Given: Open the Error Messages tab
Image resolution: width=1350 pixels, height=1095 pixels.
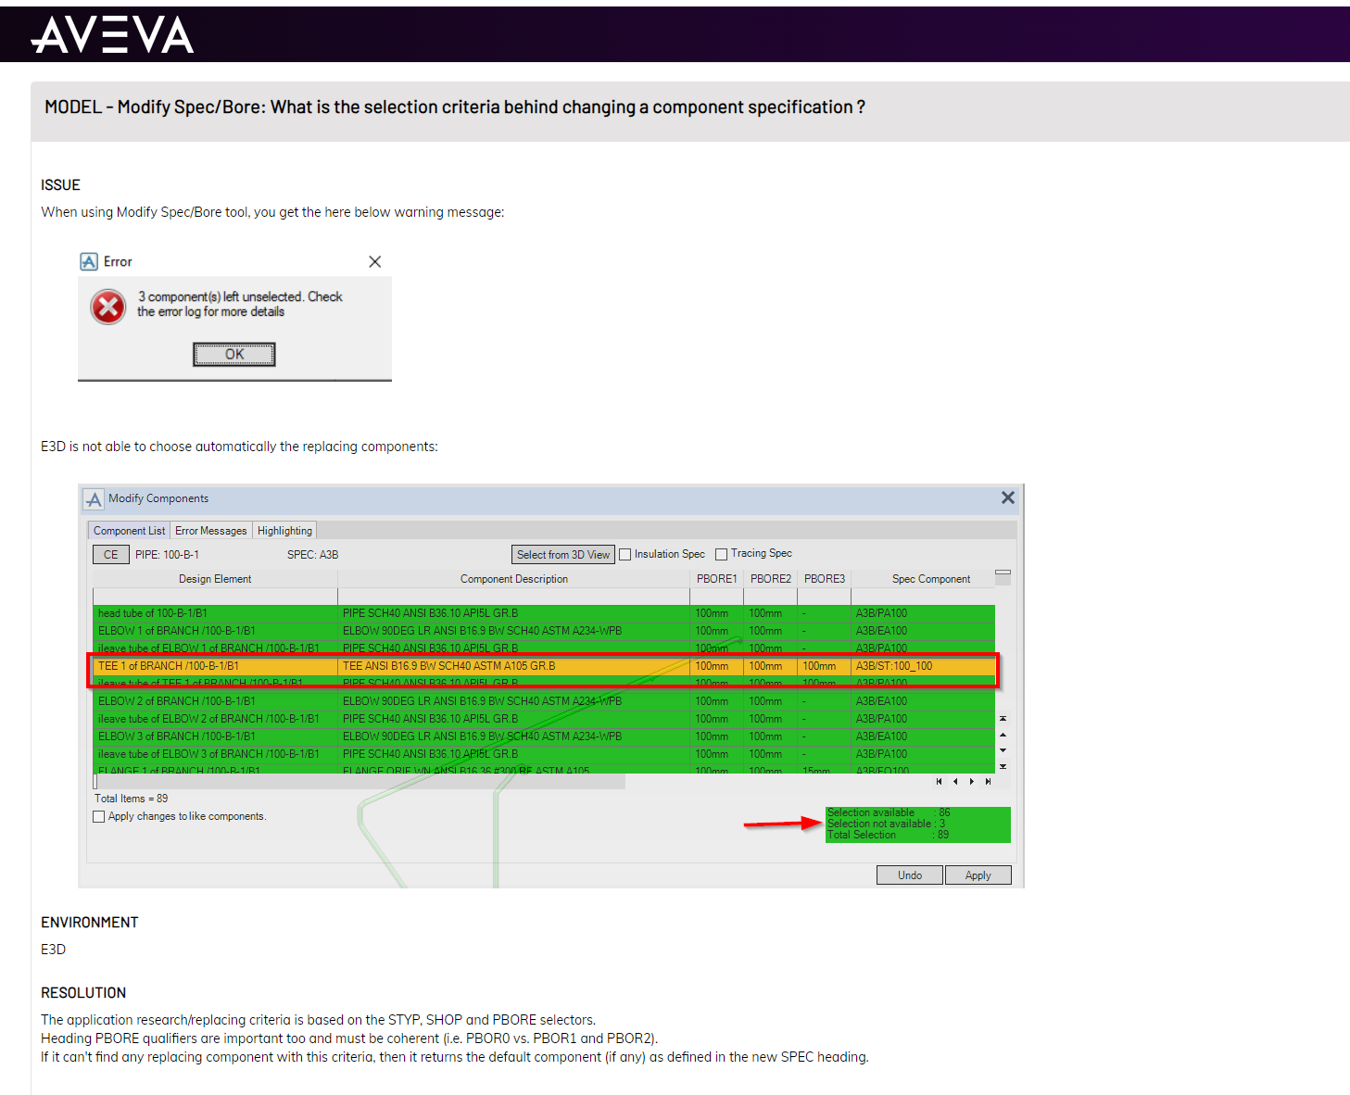Looking at the screenshot, I should (211, 531).
